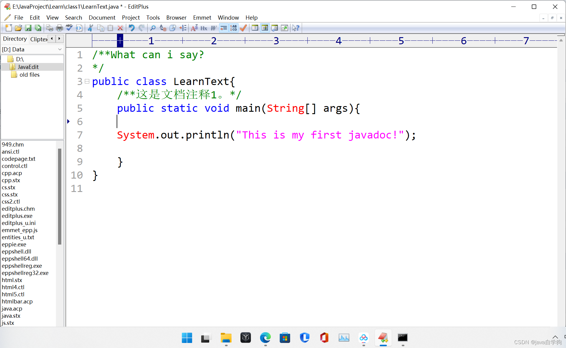Open File Explorer from taskbar
This screenshot has height=348, width=566.
(226, 338)
